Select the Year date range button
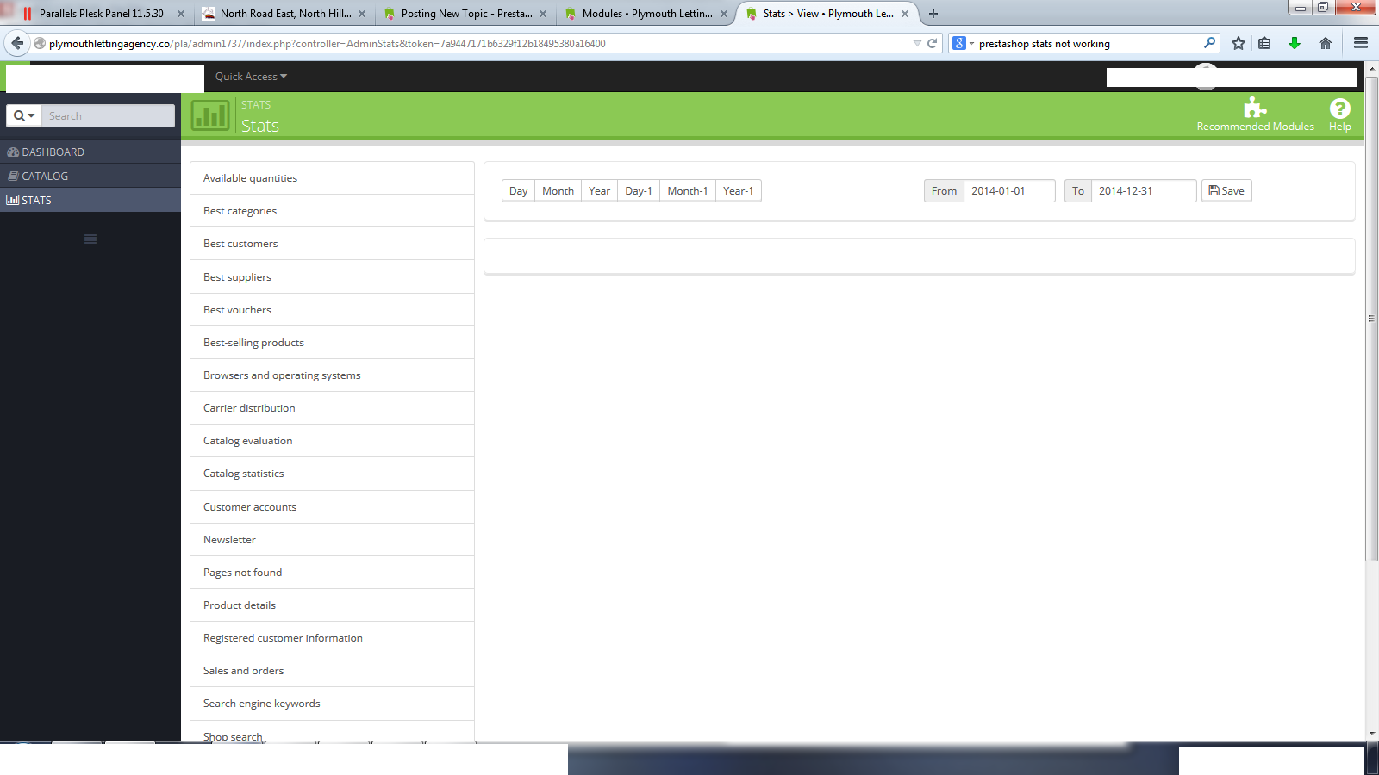This screenshot has height=775, width=1379. coord(599,190)
